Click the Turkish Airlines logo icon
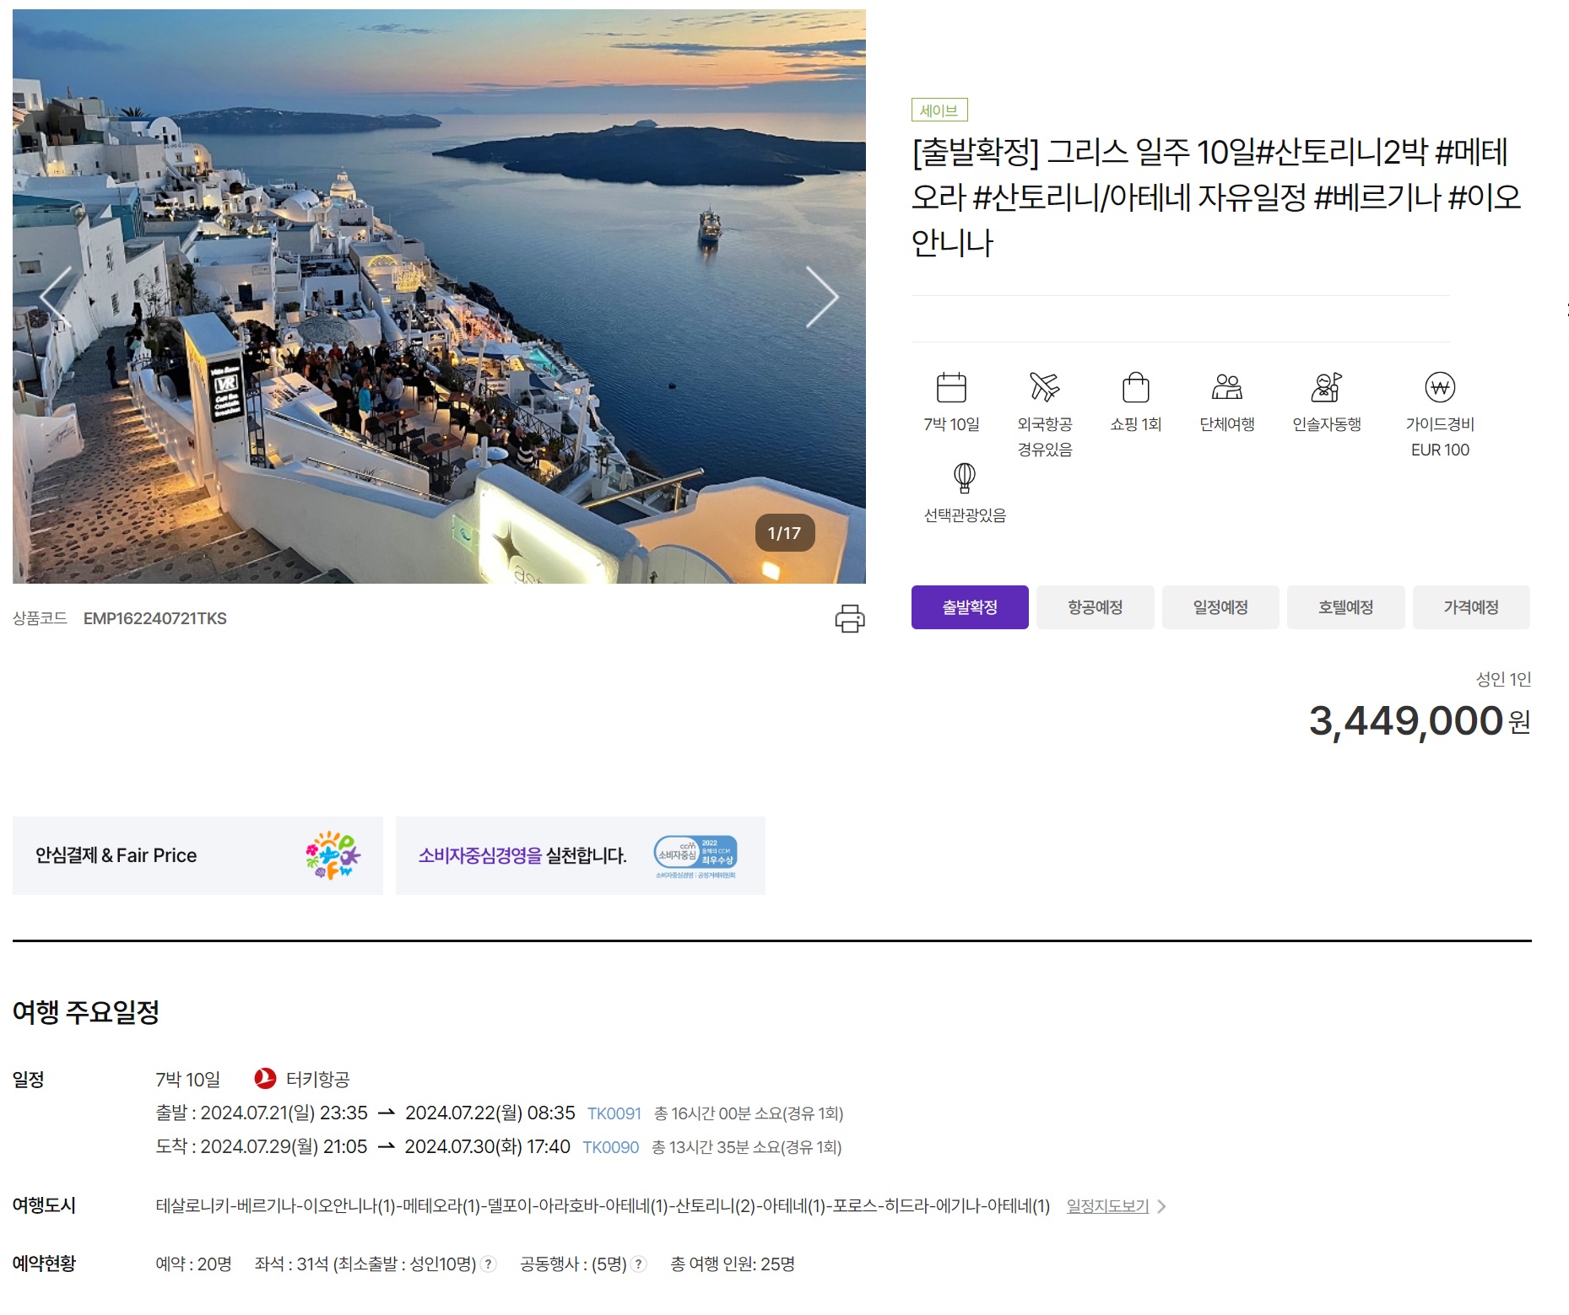This screenshot has height=1315, width=1569. click(x=265, y=1079)
